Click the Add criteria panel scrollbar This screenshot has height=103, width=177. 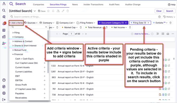pyautogui.click(x=48, y=52)
